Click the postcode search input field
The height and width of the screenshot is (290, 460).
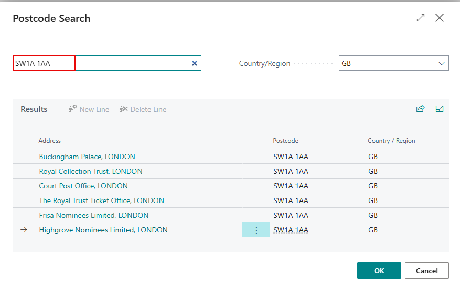point(107,63)
